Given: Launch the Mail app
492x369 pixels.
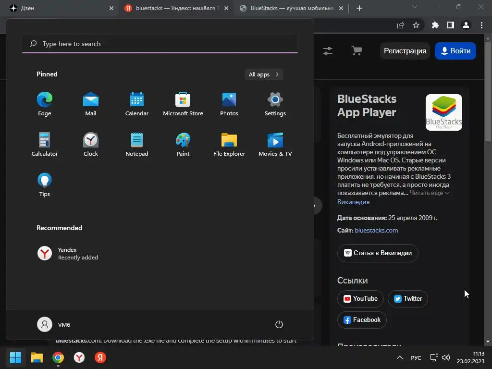Looking at the screenshot, I should 91,104.
